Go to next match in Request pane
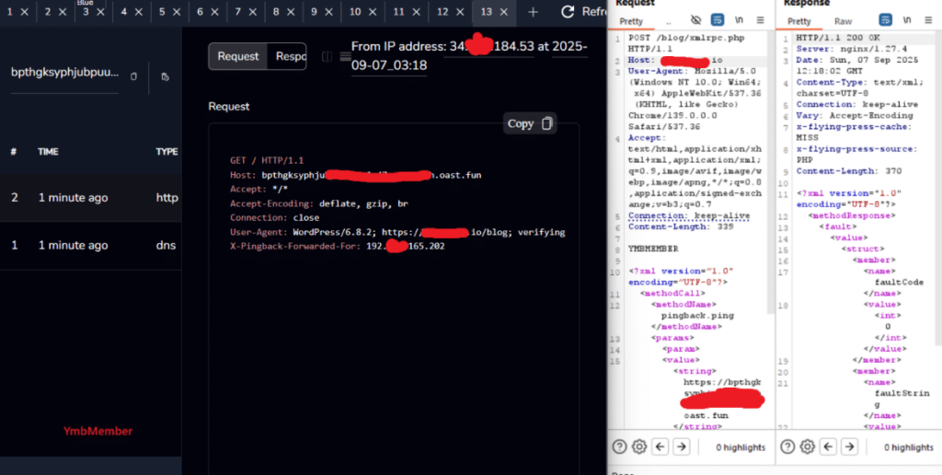The height and width of the screenshot is (475, 942). pos(681,446)
